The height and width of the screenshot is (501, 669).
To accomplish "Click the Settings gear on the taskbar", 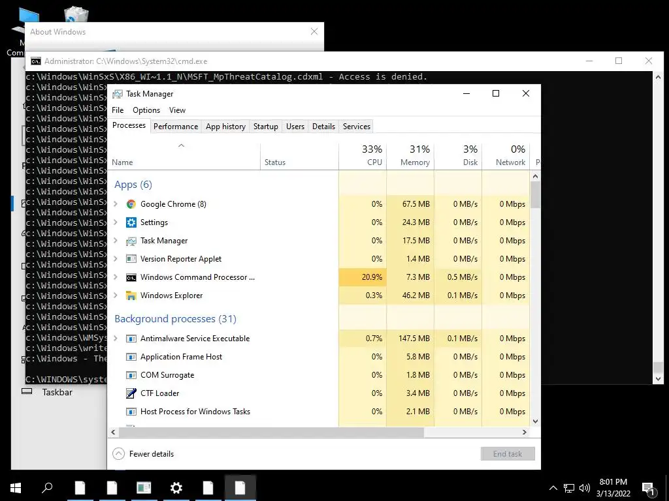I will 176,487.
